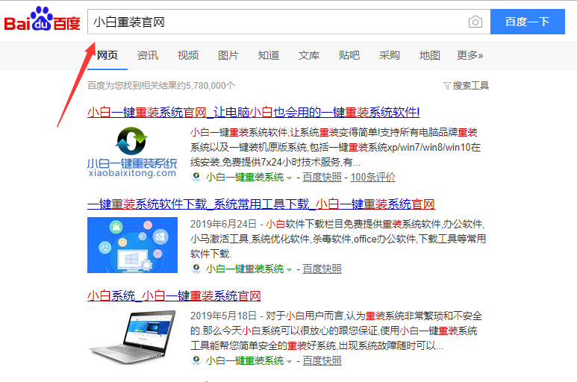The width and height of the screenshot is (577, 382).
Task: Open 百度快照 link of third result
Action: [322, 360]
